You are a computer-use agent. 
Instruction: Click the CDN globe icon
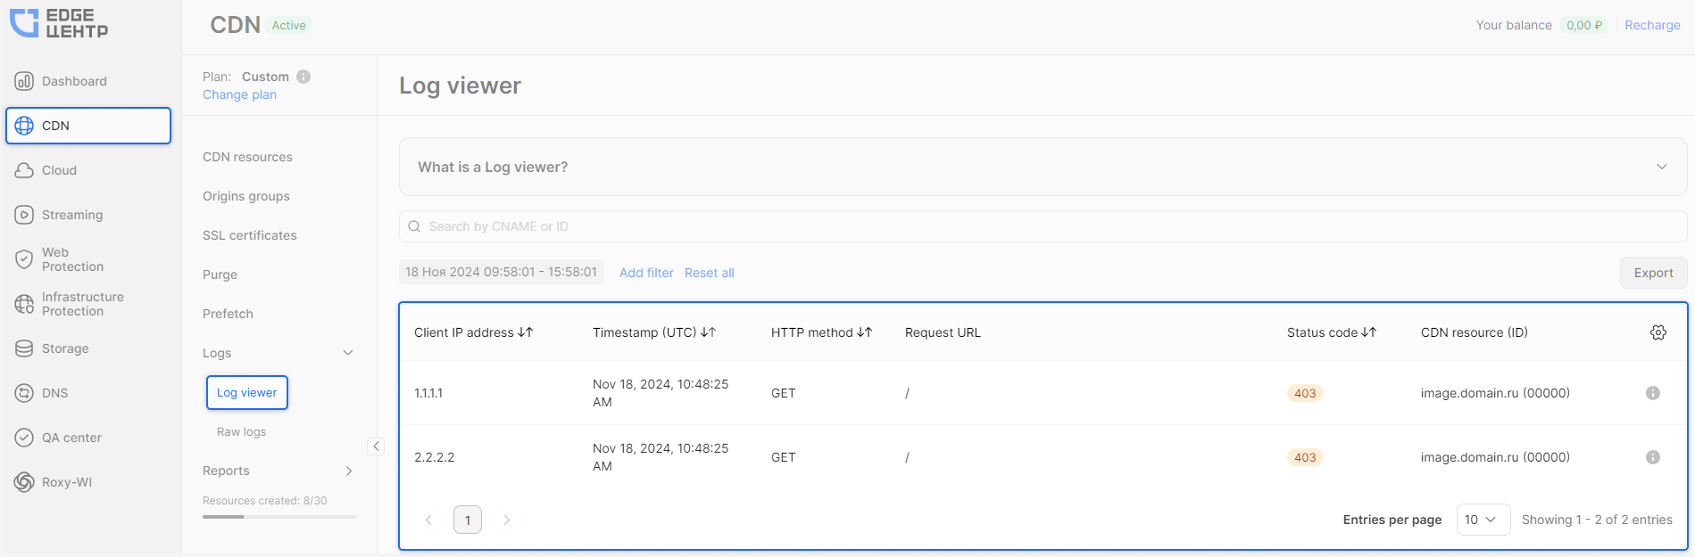coord(24,126)
